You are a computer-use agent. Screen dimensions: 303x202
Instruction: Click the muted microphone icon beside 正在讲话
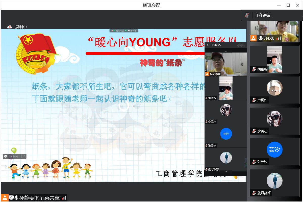[247, 15]
